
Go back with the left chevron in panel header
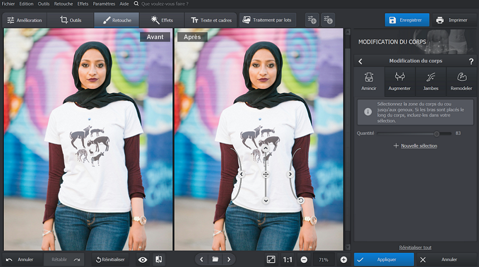[360, 61]
